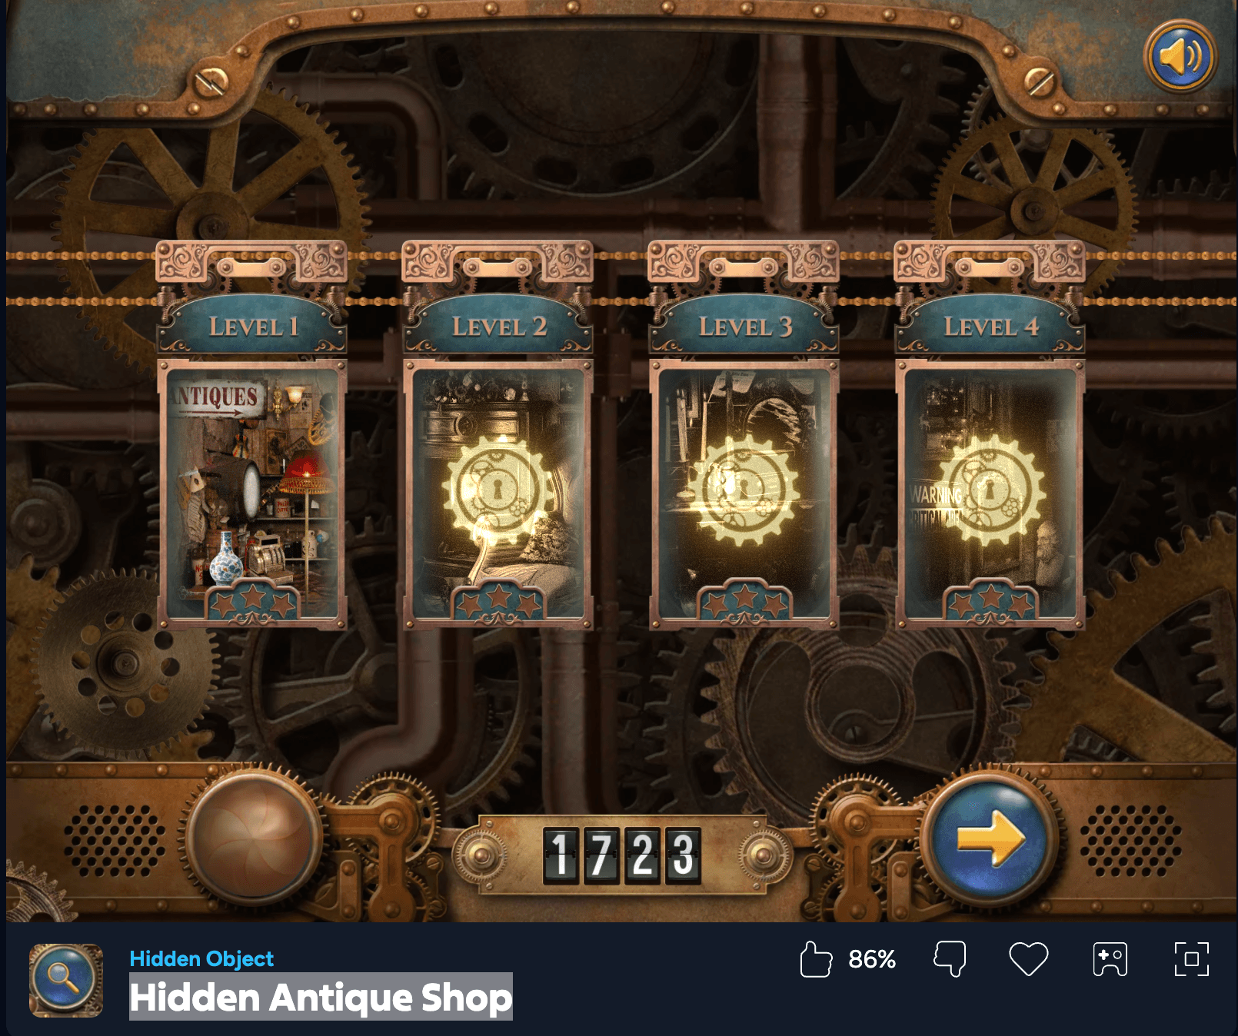The height and width of the screenshot is (1036, 1238).
Task: Click the 86% rating text
Action: [872, 959]
